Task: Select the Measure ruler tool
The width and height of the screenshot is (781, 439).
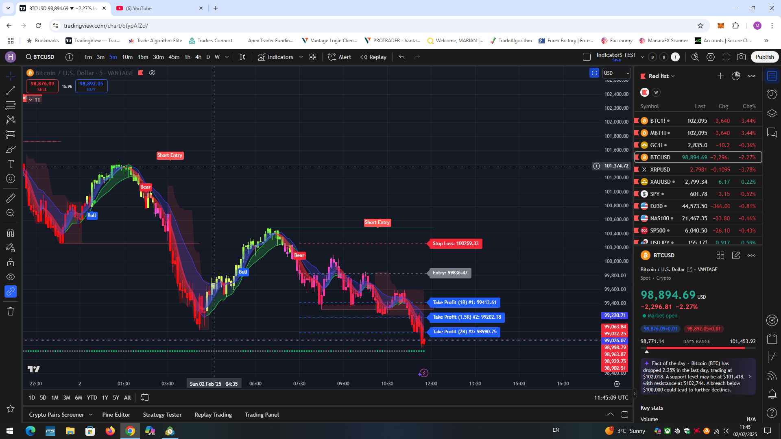Action: point(10,198)
